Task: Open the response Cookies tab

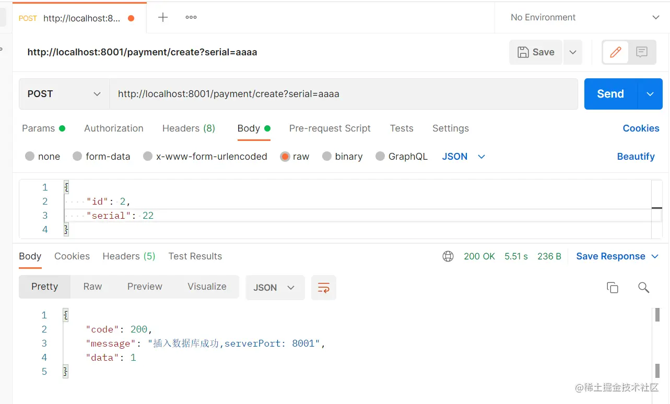Action: click(x=72, y=256)
